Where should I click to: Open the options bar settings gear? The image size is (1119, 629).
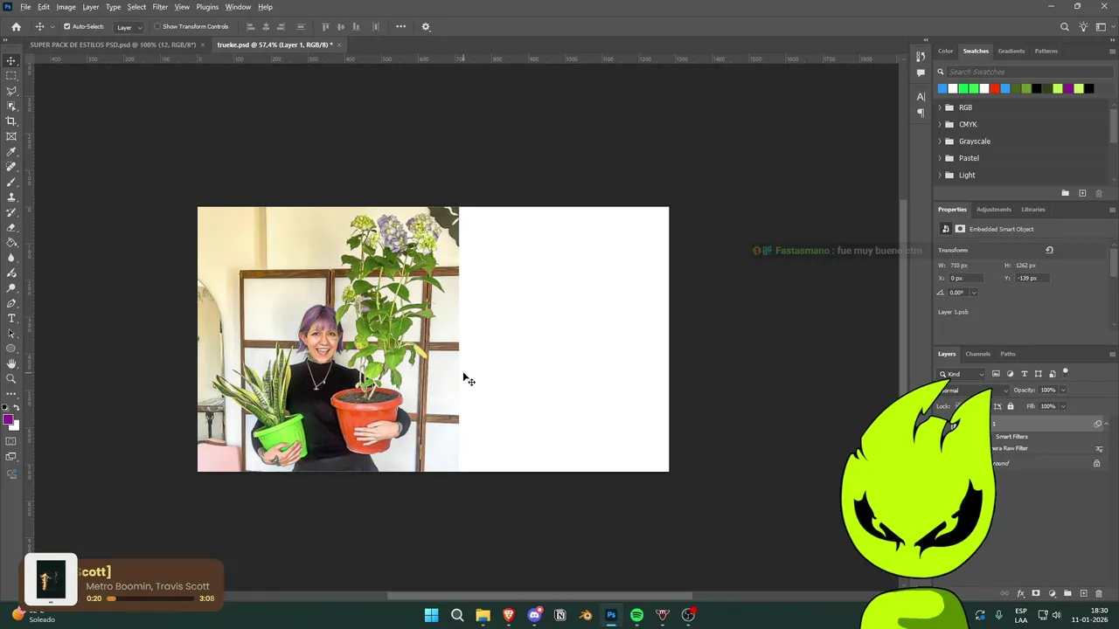click(x=426, y=26)
